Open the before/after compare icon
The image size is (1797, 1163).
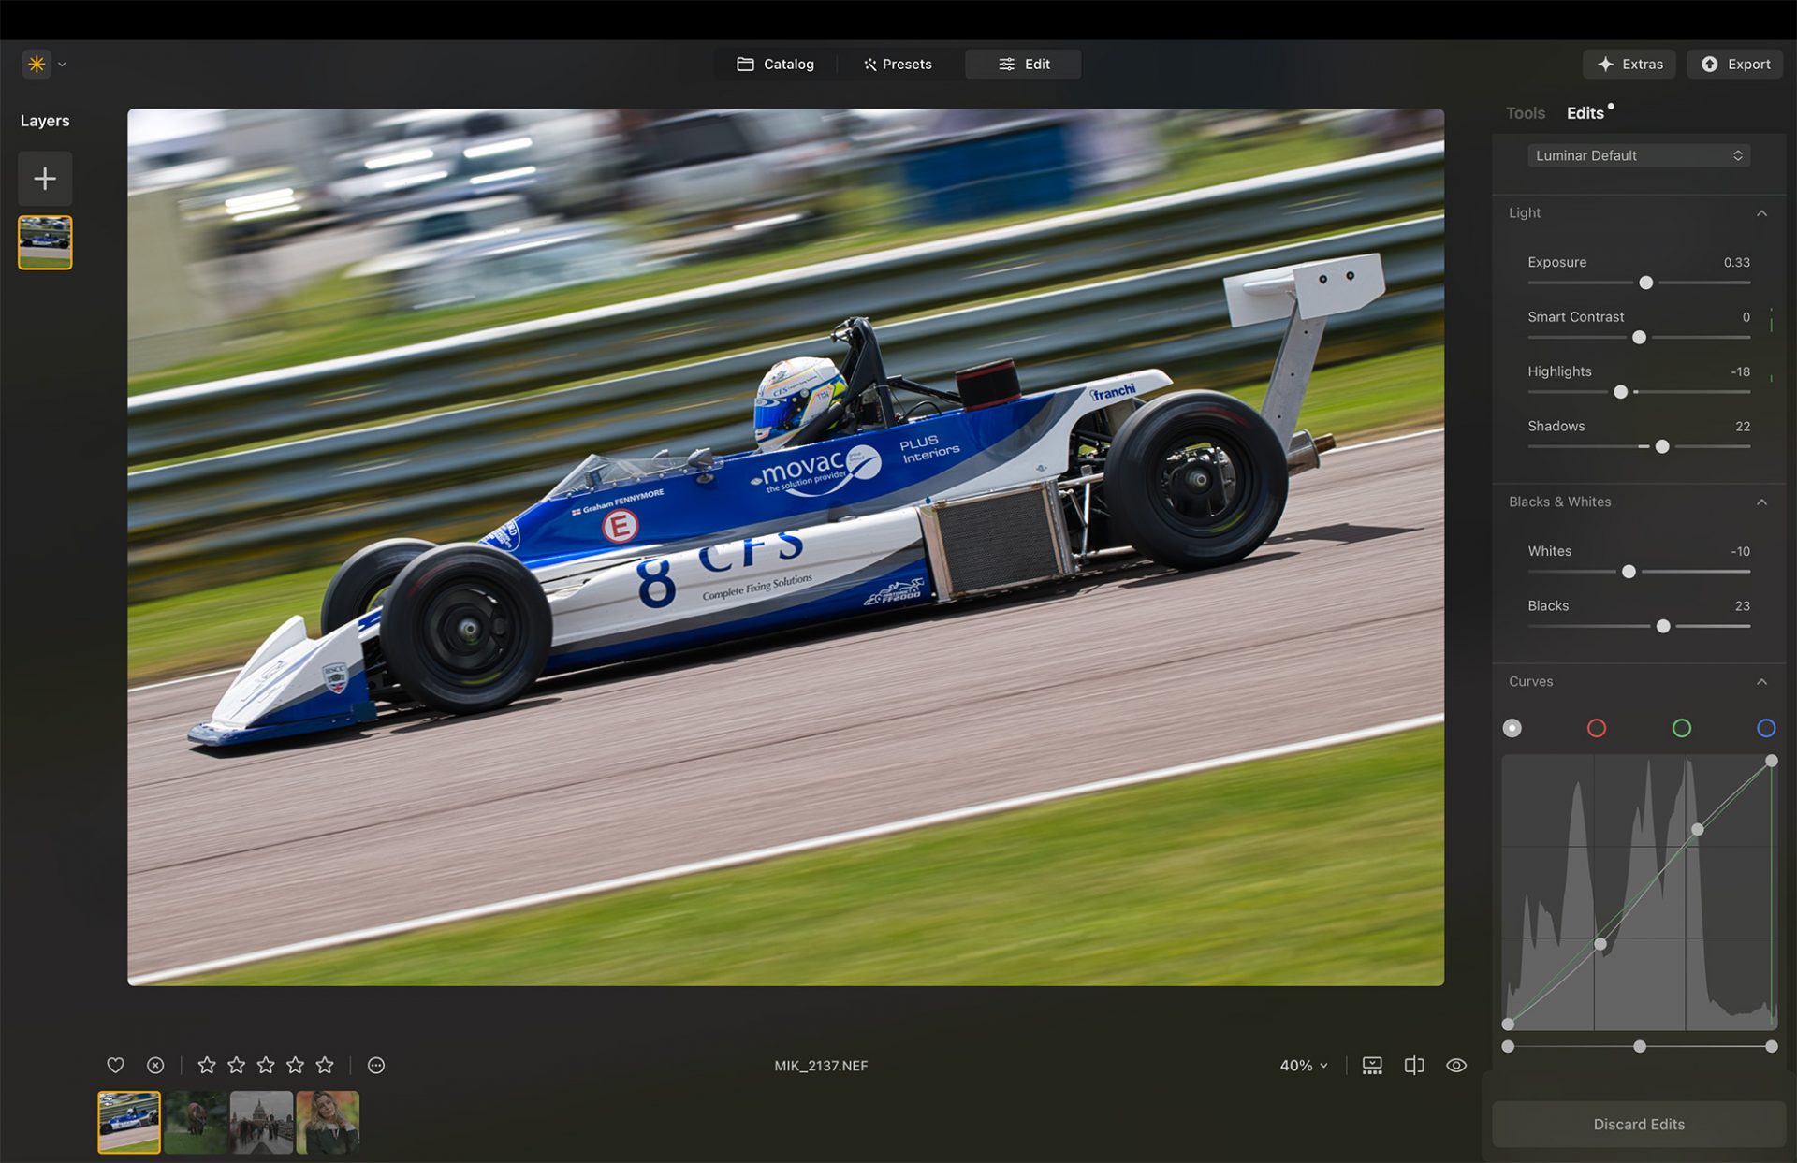pyautogui.click(x=1414, y=1065)
